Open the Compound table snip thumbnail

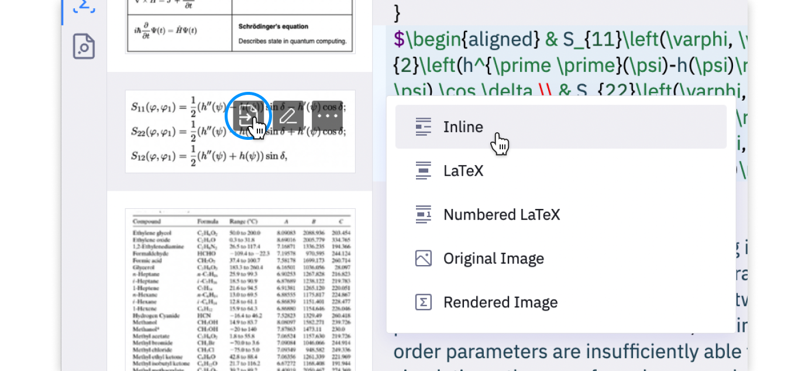point(240,290)
